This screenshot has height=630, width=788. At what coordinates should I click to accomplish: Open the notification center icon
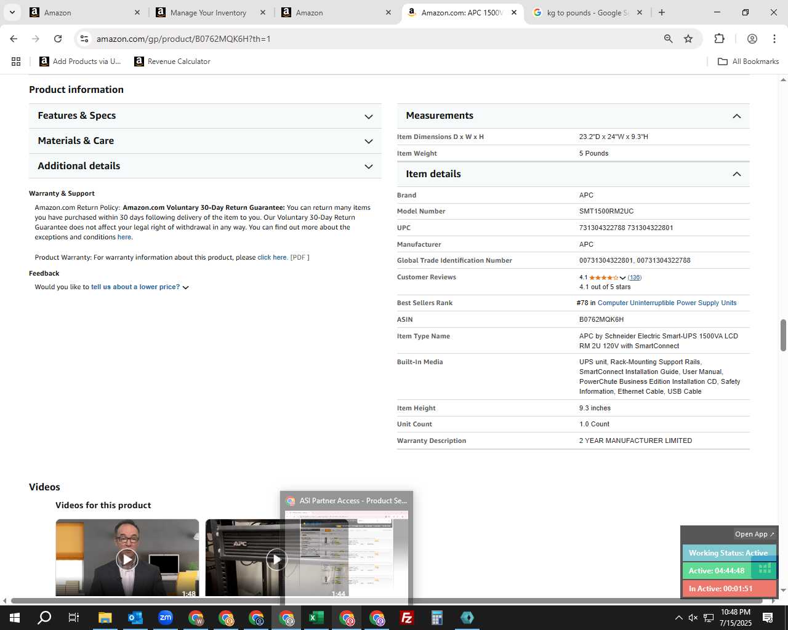(x=768, y=618)
